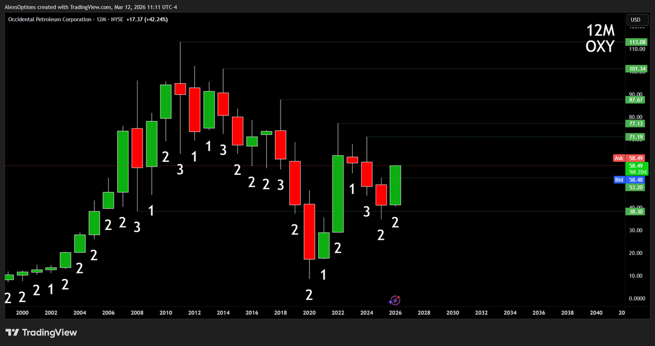Click the 2020 year label on time axis
This screenshot has width=655, height=346.
click(x=309, y=313)
